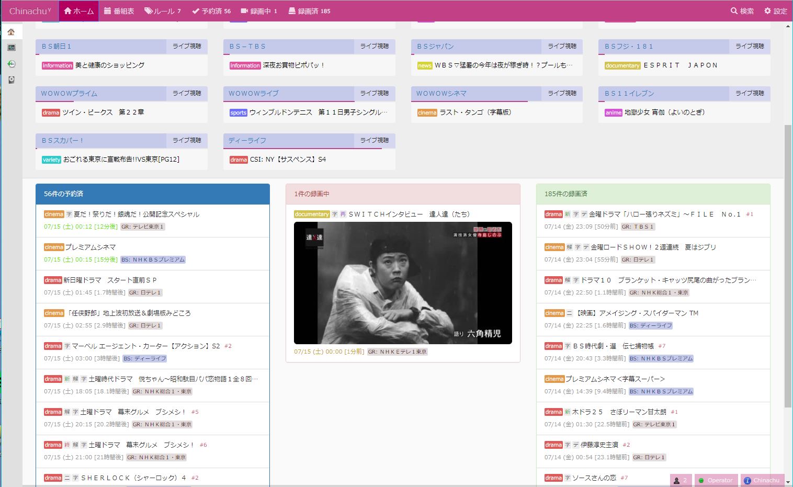Open program 地獄少女 宵伽

664,112
